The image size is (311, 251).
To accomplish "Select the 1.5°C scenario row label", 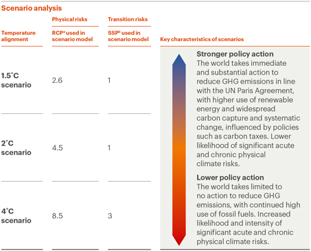I will [x=16, y=80].
